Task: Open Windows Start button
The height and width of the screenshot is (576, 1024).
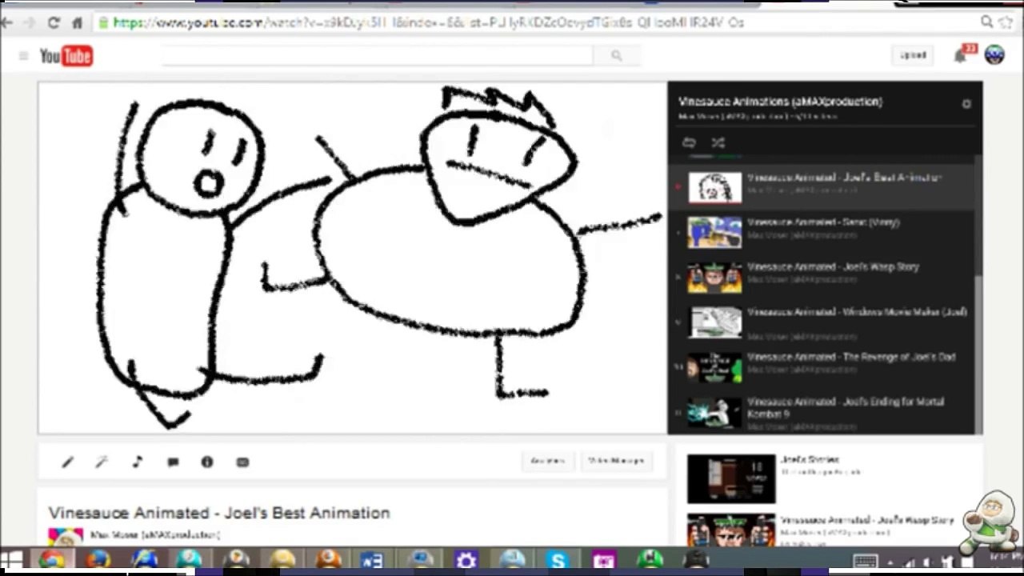Action: point(11,559)
